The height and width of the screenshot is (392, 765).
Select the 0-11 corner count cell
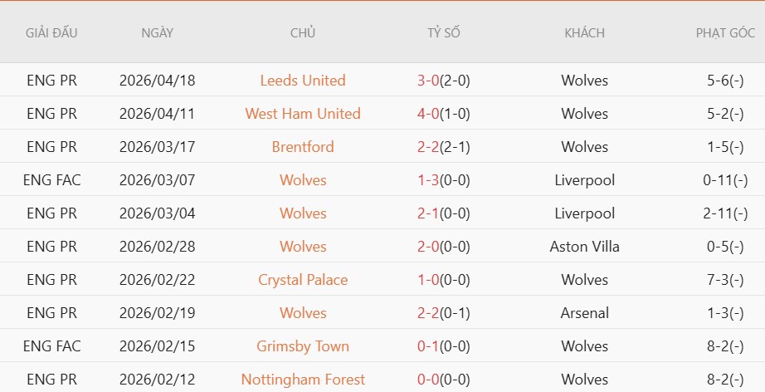coord(725,180)
